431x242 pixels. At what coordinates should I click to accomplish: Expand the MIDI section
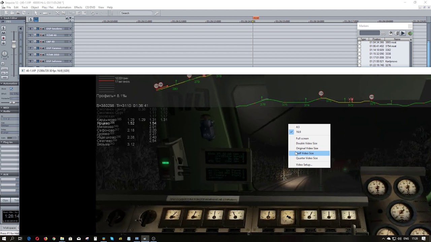tap(2, 108)
